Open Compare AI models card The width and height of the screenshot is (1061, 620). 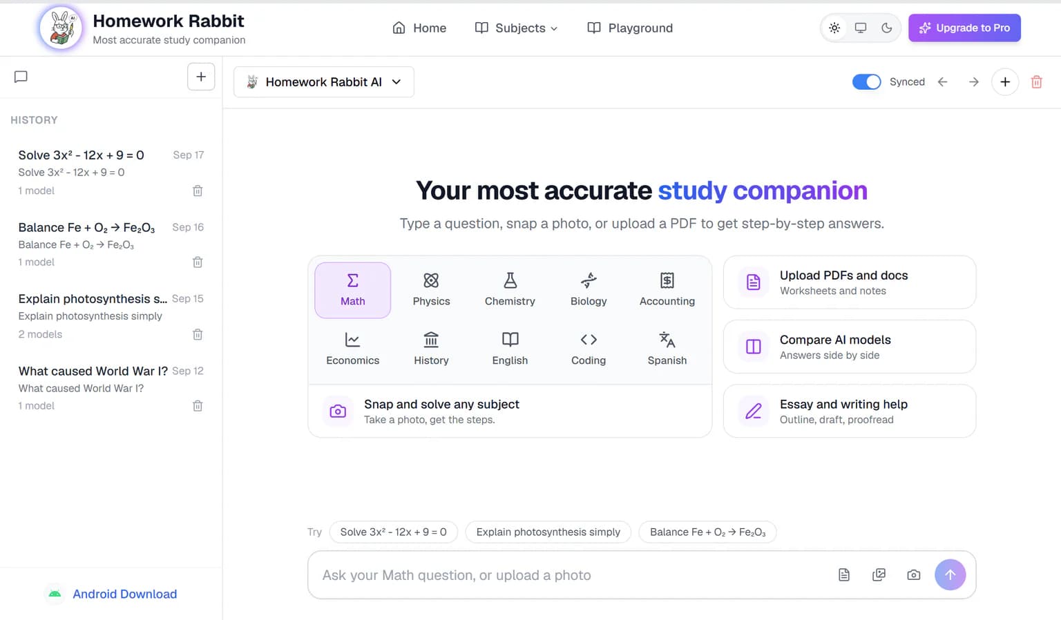click(x=850, y=347)
